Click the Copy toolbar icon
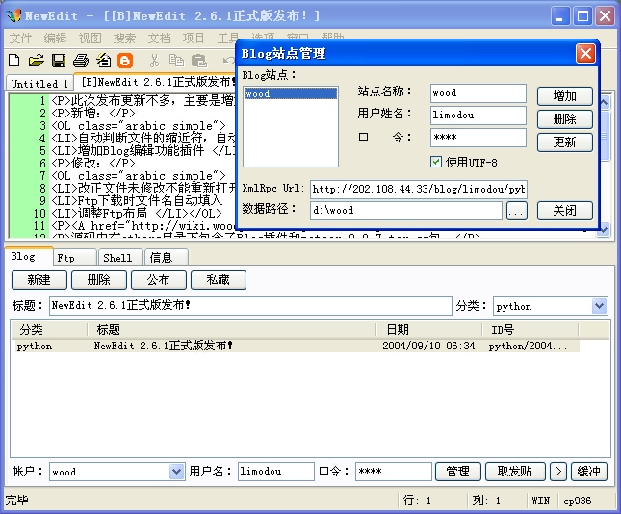Image resolution: width=621 pixels, height=514 pixels. (x=176, y=61)
